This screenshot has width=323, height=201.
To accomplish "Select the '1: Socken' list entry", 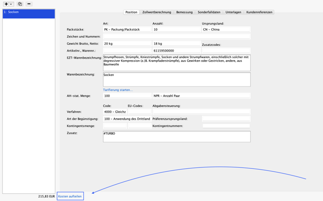I will tap(28, 12).
